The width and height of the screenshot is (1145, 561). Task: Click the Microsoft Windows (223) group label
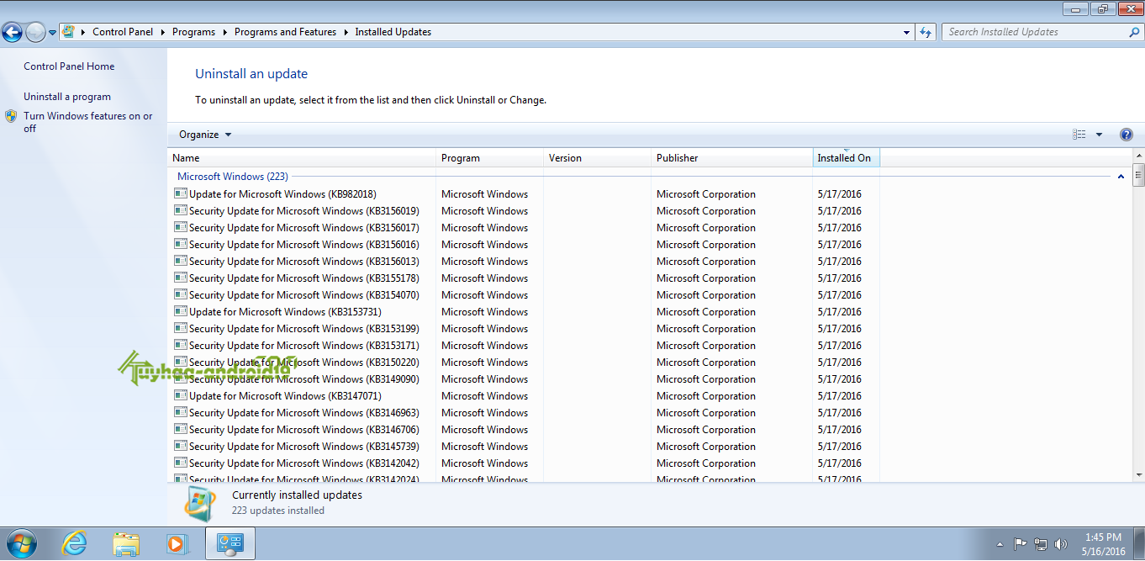point(233,177)
